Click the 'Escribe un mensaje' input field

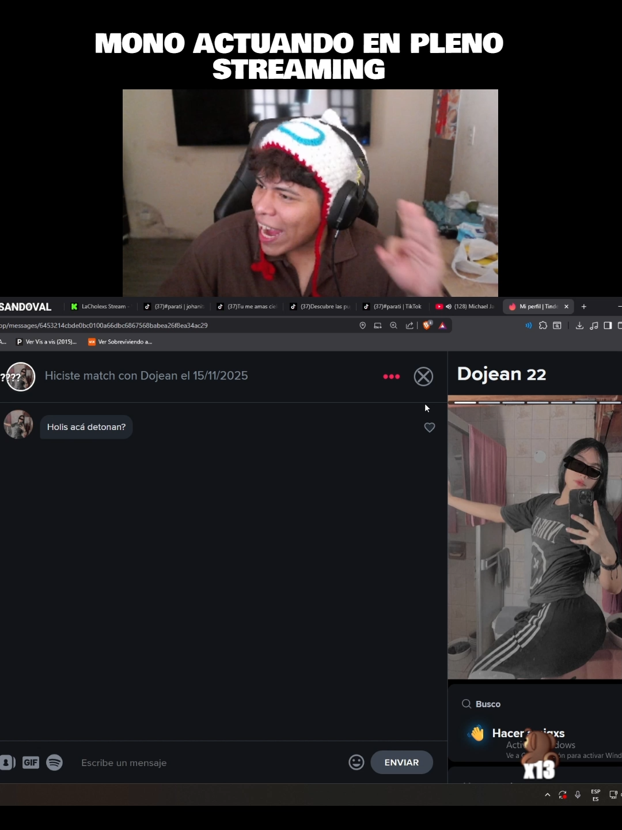(124, 762)
